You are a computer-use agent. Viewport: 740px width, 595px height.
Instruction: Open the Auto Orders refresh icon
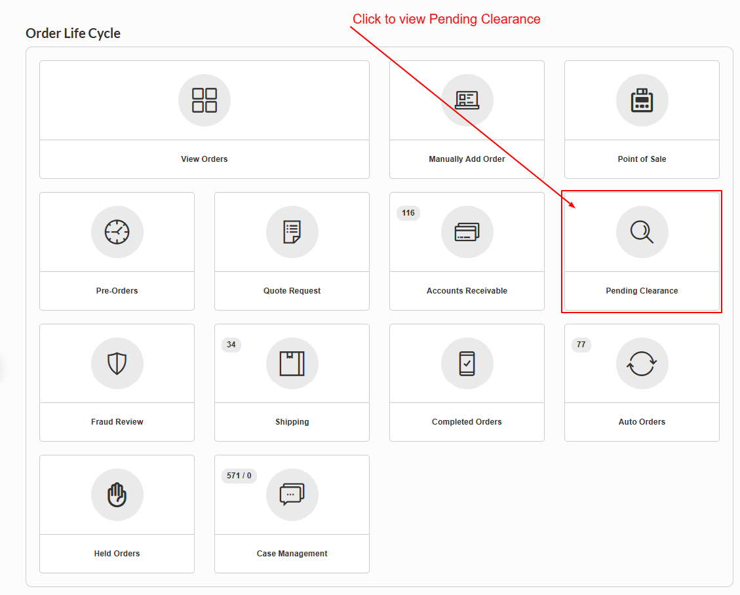(x=642, y=363)
